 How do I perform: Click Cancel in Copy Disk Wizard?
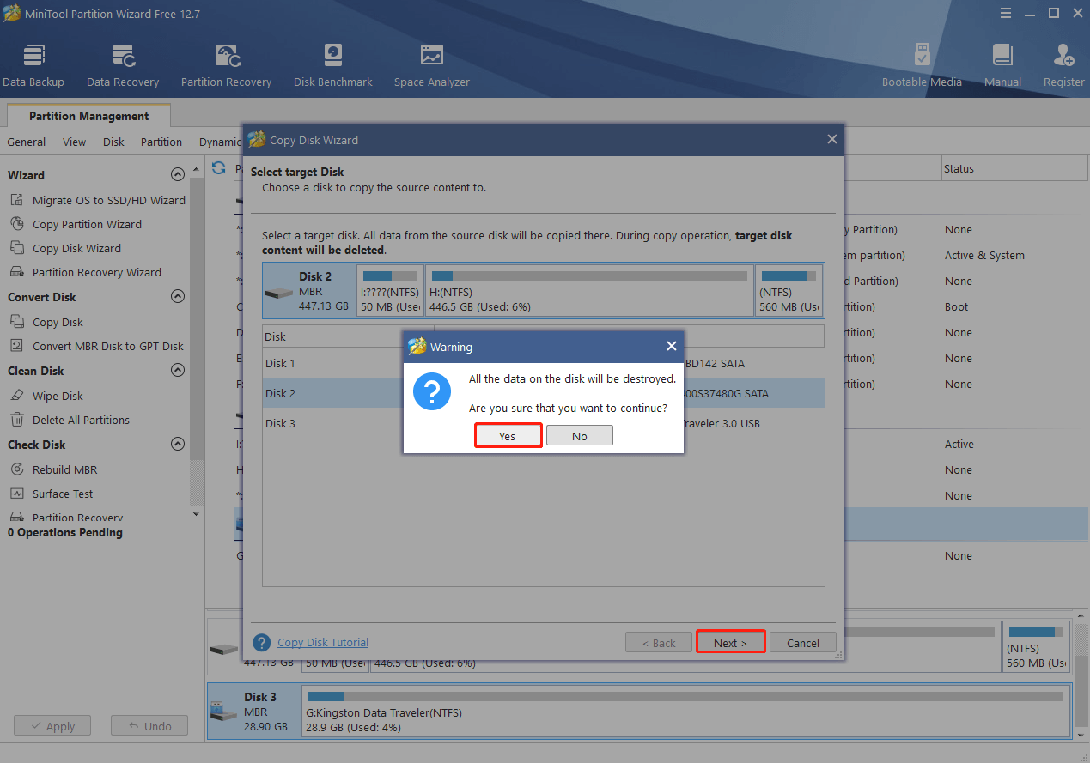[803, 642]
